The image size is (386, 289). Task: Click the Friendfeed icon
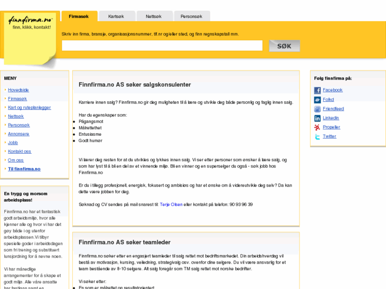(x=318, y=109)
